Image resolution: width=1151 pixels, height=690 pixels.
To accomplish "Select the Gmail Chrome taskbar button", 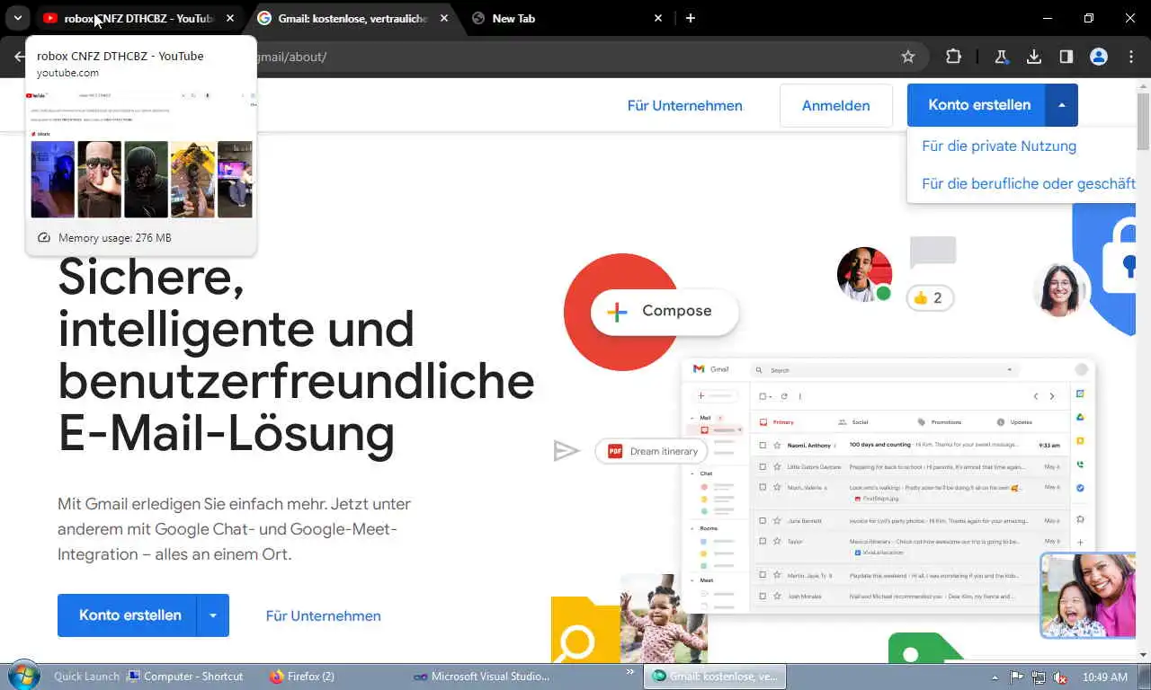I will pos(714,677).
